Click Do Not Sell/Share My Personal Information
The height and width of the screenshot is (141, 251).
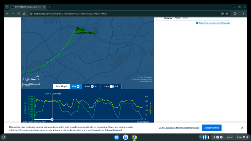[x=179, y=128]
